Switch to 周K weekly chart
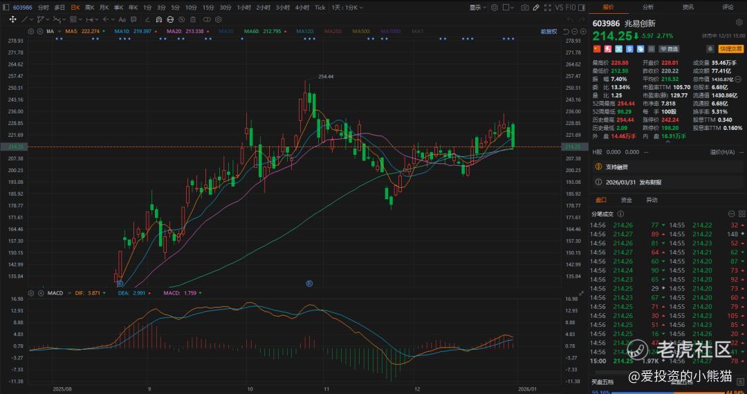The image size is (747, 394). click(x=89, y=8)
